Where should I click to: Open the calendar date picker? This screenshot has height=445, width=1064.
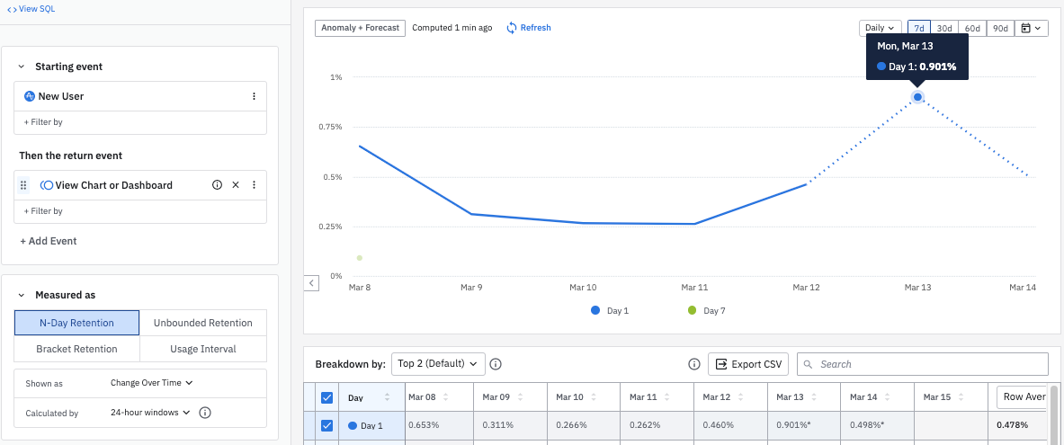click(1032, 28)
